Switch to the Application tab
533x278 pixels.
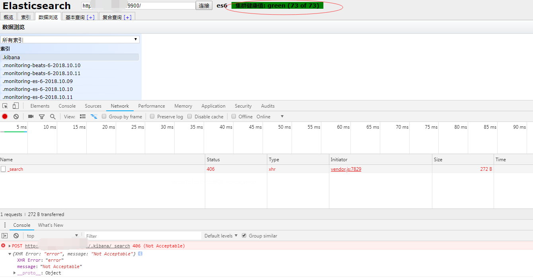pos(213,106)
